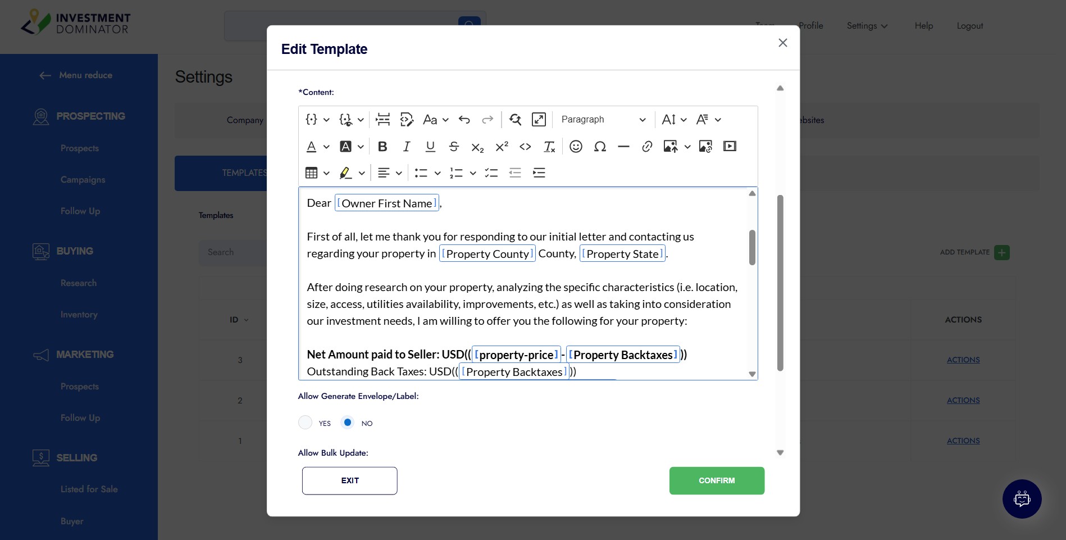The image size is (1066, 540).
Task: Undo the last edit
Action: tap(464, 120)
